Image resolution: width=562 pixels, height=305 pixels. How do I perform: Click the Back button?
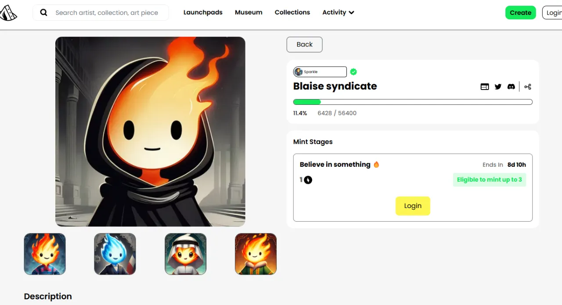click(305, 44)
